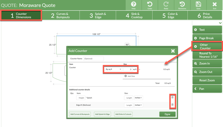
Task: Collapse sidebar with green chevron
Action: pyautogui.click(x=220, y=23)
